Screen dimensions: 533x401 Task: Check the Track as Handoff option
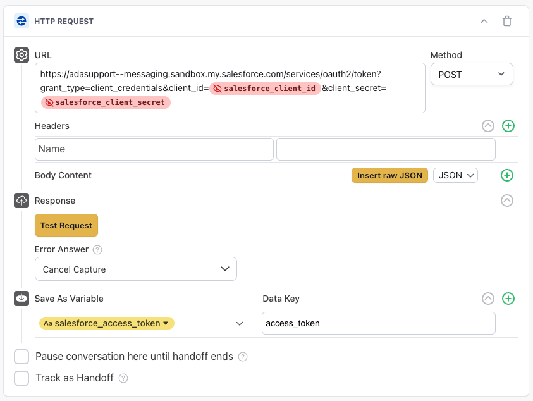21,378
